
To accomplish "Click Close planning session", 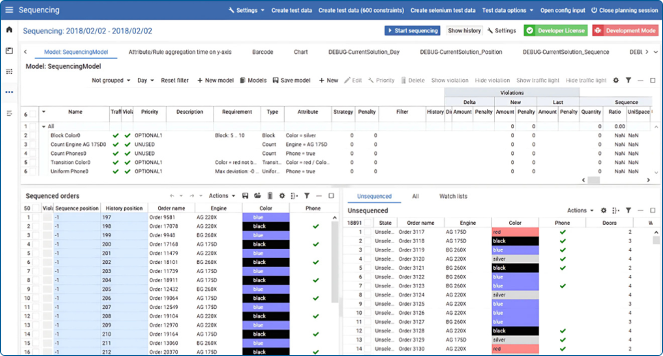I will click(x=624, y=10).
